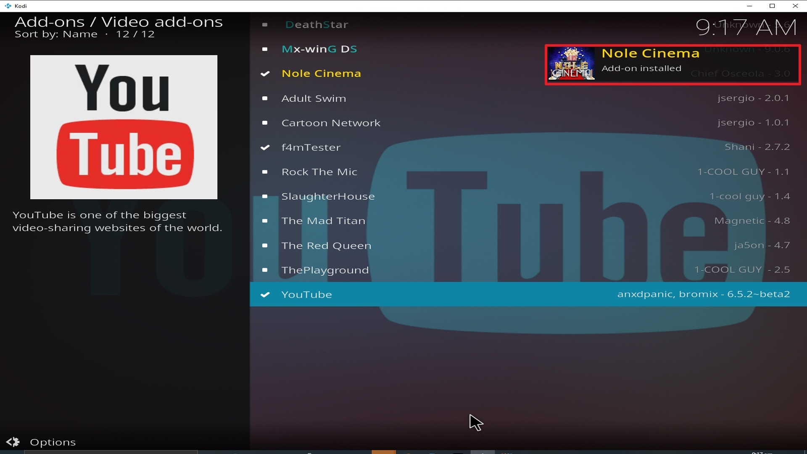Click the Nole Cinema notification thumbnail
Screen dimensions: 807x454
[571, 64]
